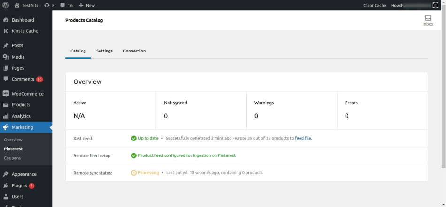Switch to the Settings tab

(x=104, y=51)
